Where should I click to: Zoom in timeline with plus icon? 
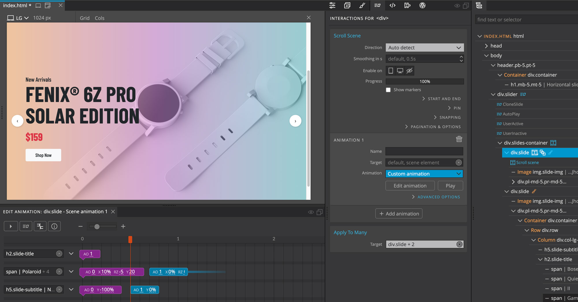pyautogui.click(x=123, y=226)
